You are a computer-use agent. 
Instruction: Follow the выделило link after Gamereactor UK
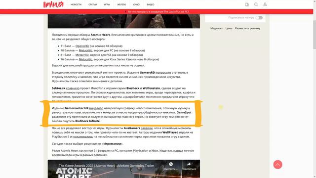(x=96, y=108)
